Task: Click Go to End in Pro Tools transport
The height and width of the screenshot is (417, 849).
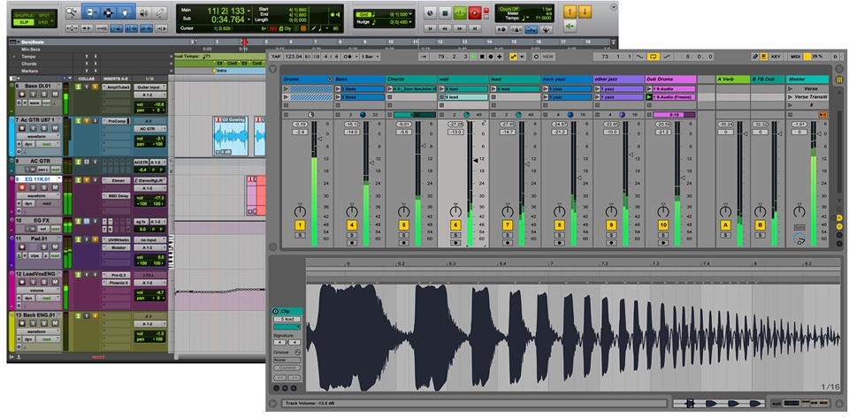Action: pyautogui.click(x=475, y=28)
